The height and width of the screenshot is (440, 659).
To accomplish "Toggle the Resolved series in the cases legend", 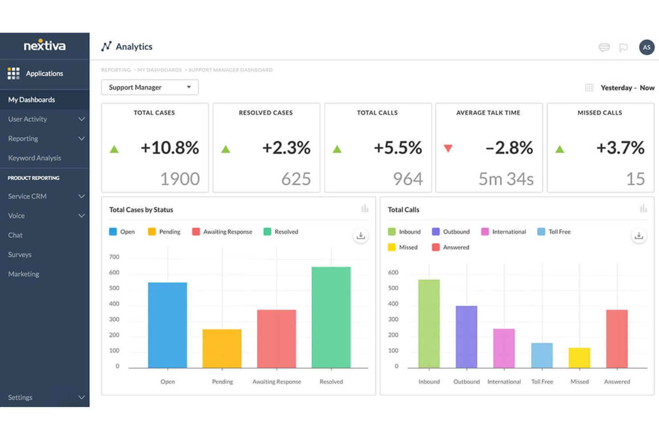I will coord(281,231).
